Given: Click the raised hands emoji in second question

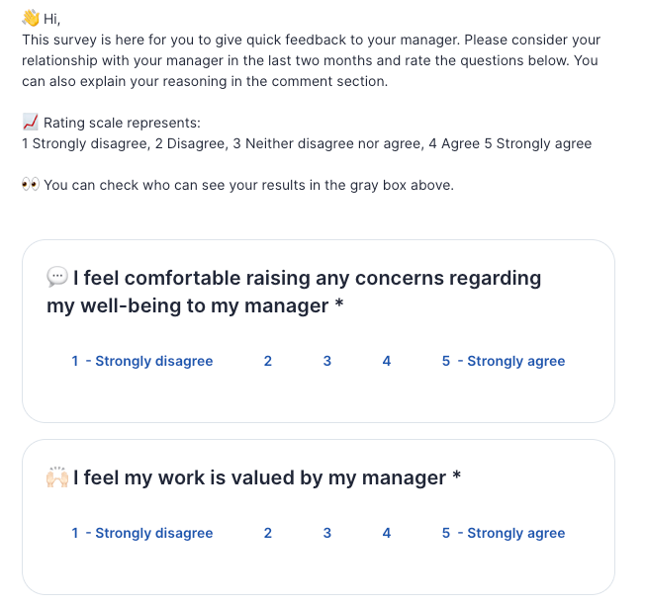Looking at the screenshot, I should point(57,478).
